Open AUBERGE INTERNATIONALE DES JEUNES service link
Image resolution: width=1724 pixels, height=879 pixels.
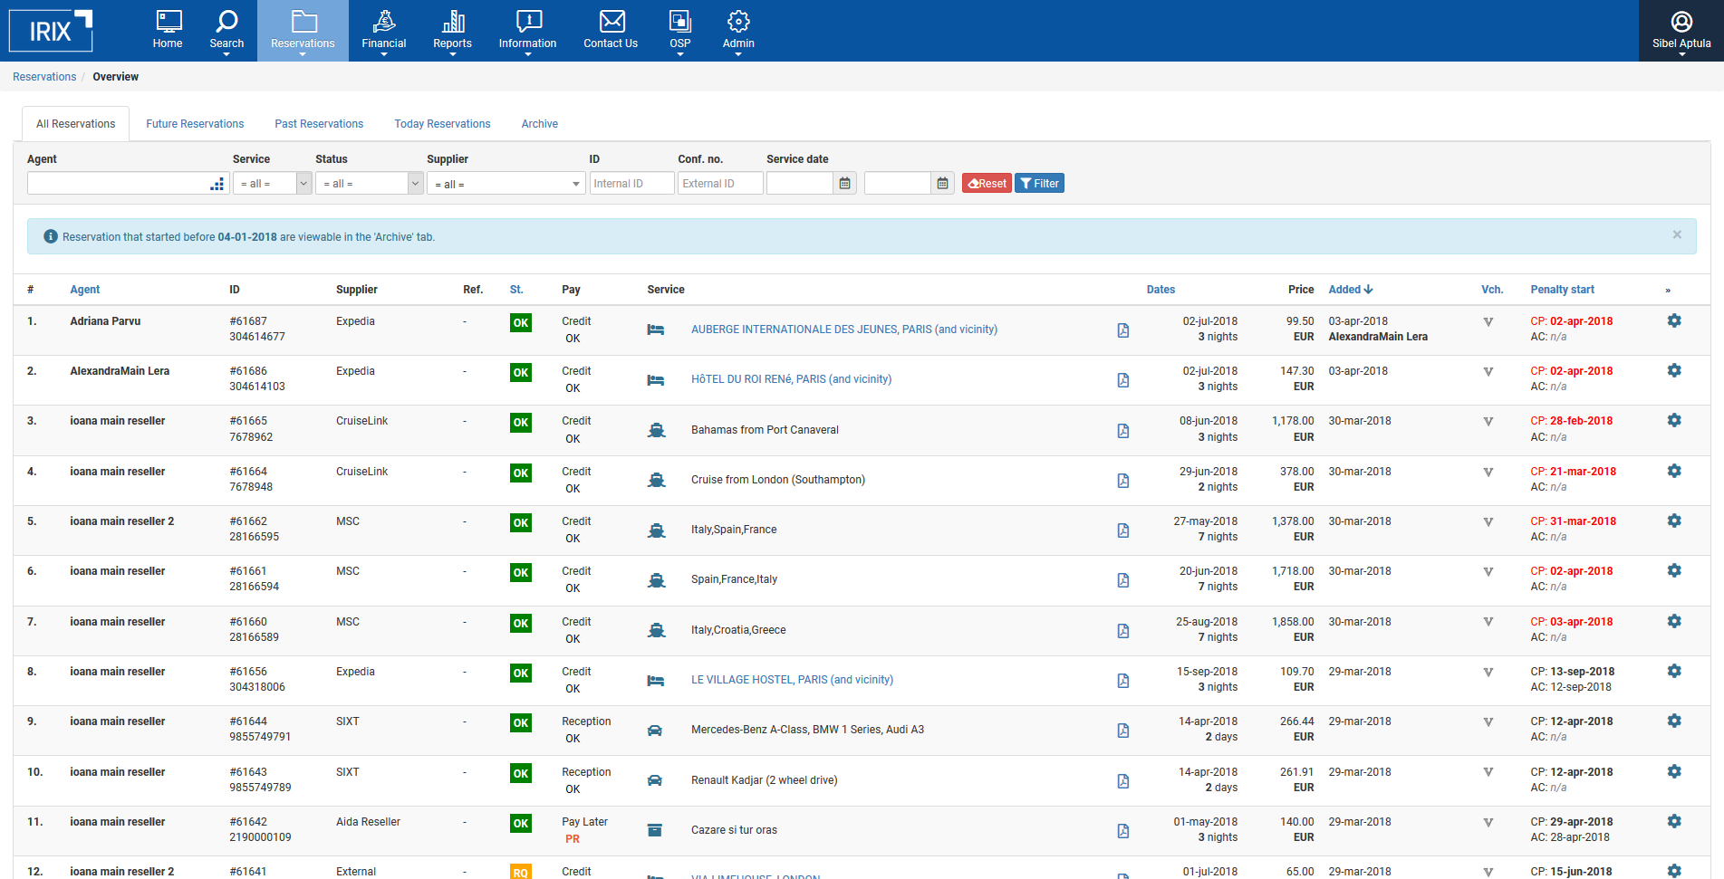point(843,330)
